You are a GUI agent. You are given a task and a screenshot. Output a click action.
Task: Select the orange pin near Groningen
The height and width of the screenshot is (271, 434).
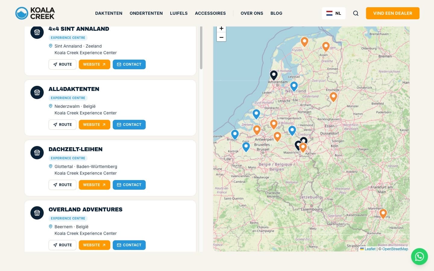(326, 47)
